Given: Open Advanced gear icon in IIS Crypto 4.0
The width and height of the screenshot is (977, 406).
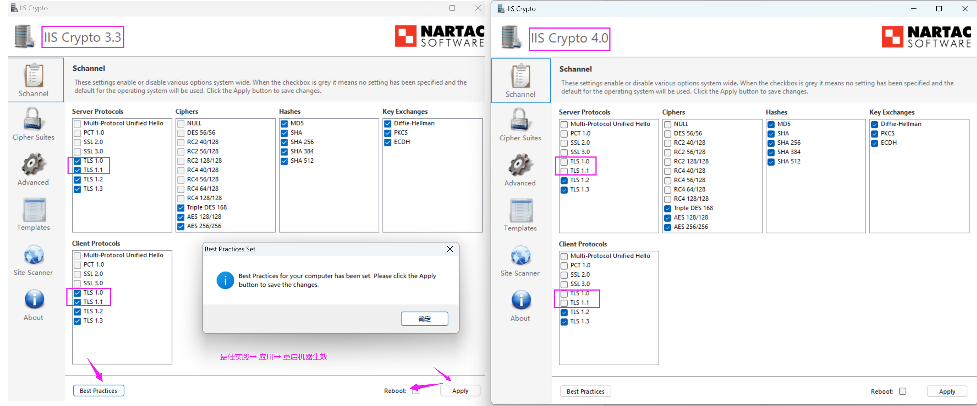Looking at the screenshot, I should click(520, 170).
